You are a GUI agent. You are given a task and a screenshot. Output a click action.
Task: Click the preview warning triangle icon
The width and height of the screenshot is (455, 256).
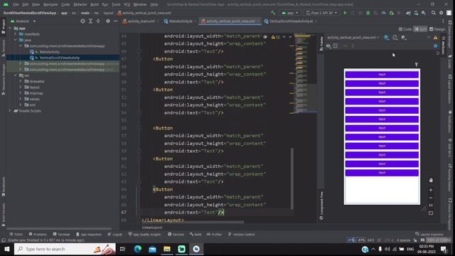click(x=436, y=38)
